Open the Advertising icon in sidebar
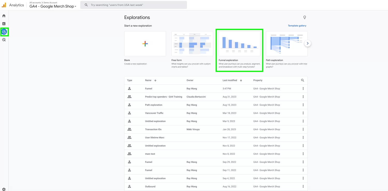Viewport: 388px width, 191px height. point(4,40)
